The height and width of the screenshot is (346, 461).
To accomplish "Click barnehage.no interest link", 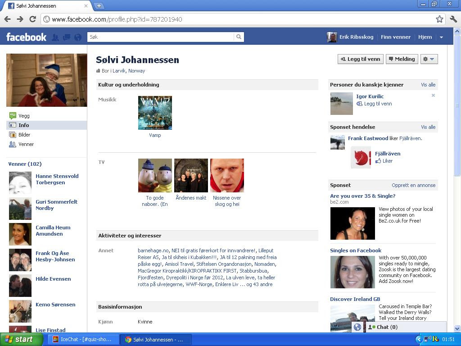I will tap(153, 250).
